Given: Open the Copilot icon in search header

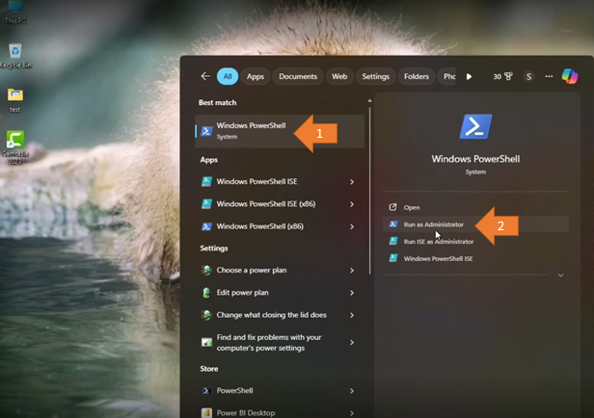Looking at the screenshot, I should coord(570,76).
